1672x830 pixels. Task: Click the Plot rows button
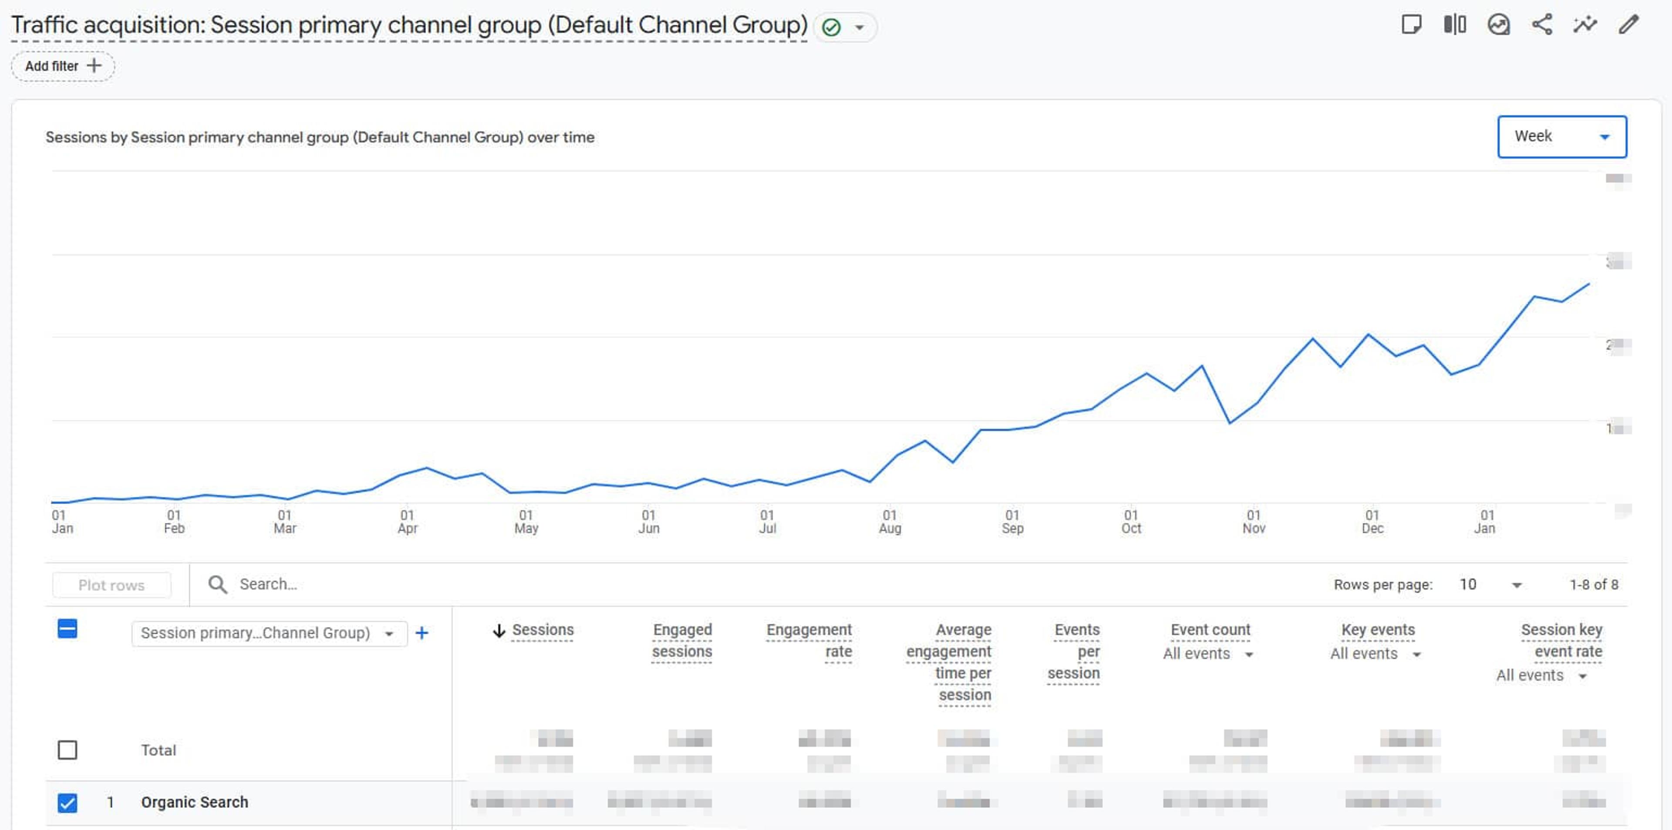(x=111, y=585)
